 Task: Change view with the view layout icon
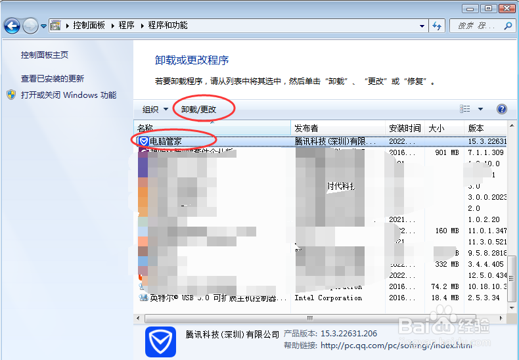click(x=465, y=109)
